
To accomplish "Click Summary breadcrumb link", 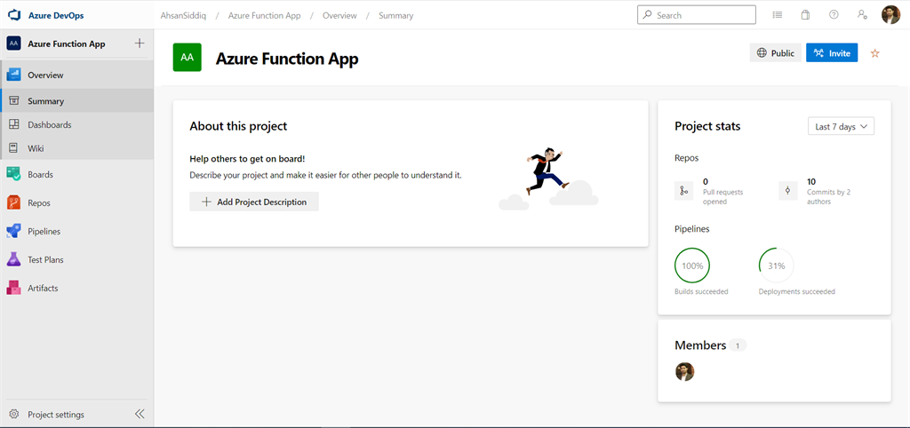I will tap(395, 16).
